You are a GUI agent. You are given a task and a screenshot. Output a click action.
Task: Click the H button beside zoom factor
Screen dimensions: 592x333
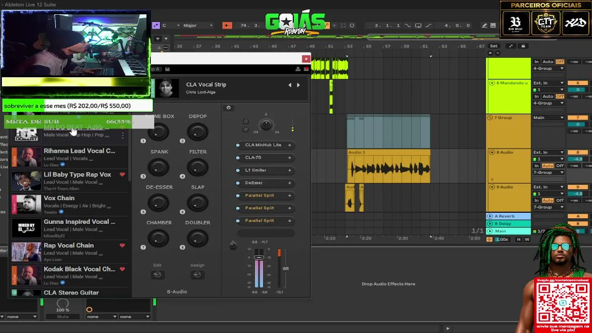pos(518,240)
